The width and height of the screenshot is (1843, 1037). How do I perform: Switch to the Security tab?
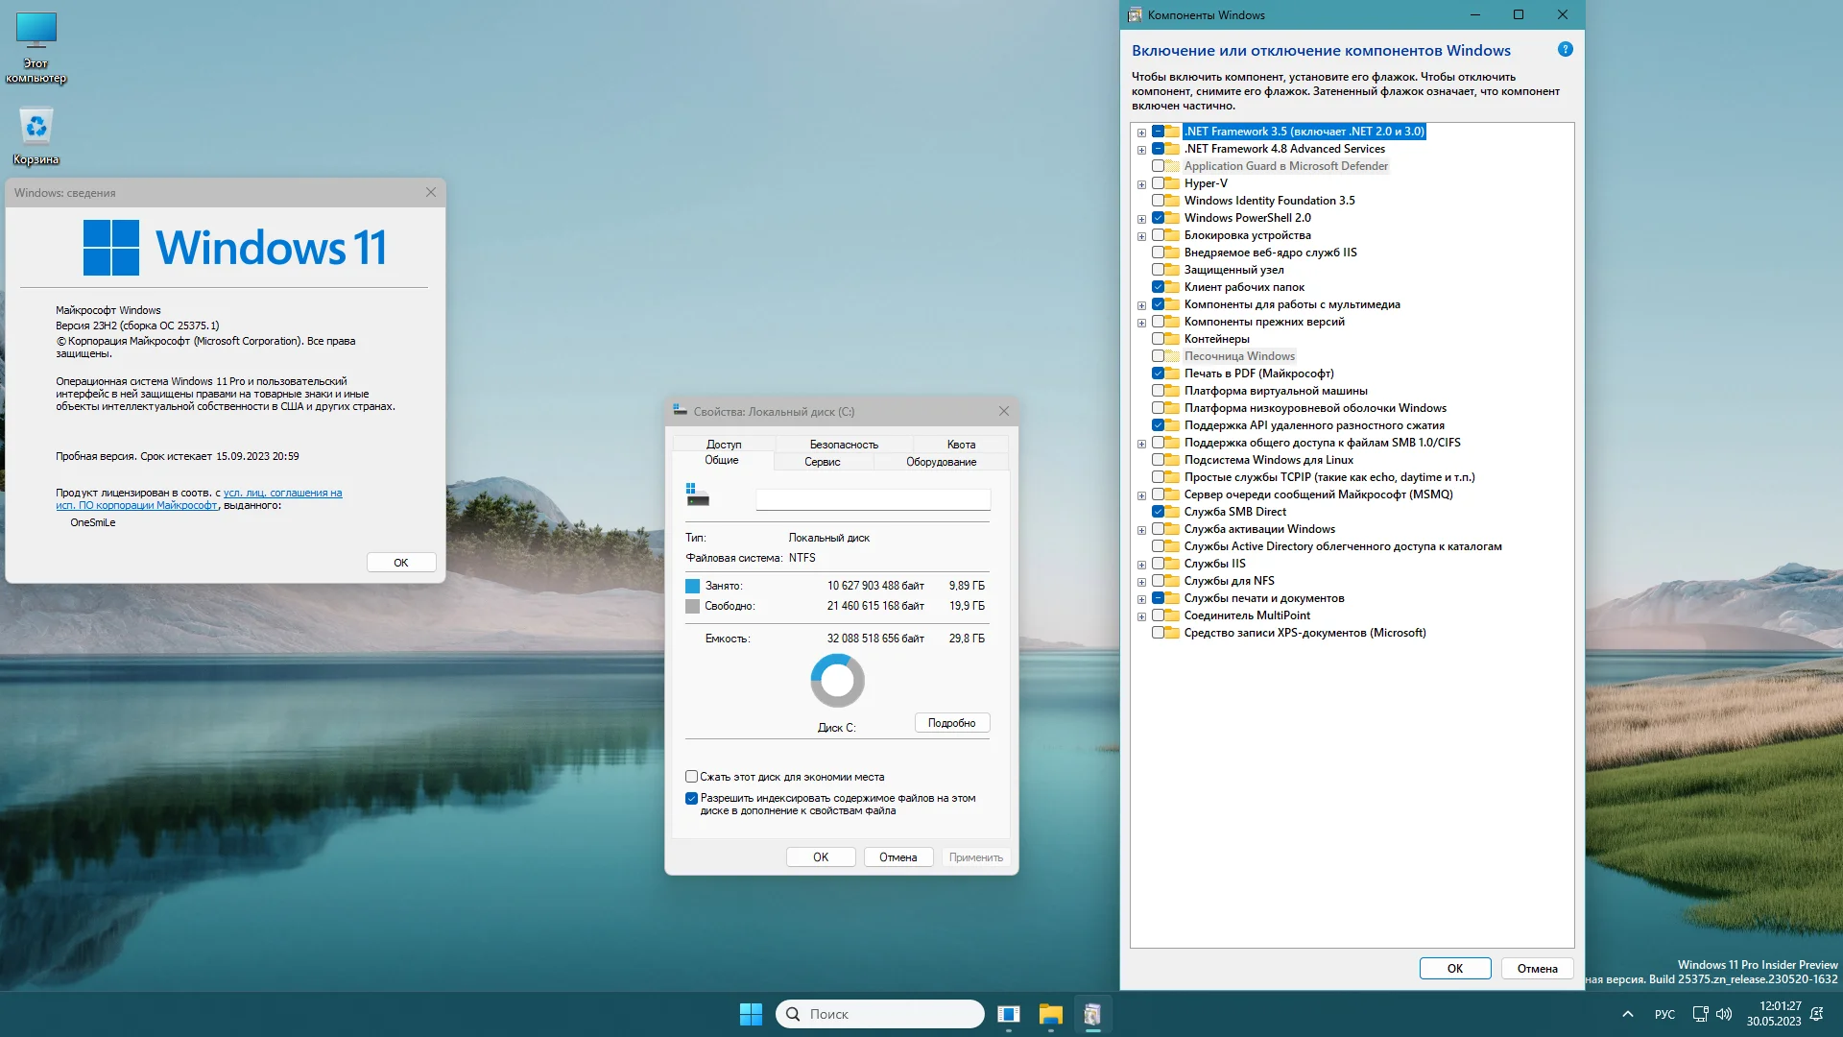coord(843,445)
